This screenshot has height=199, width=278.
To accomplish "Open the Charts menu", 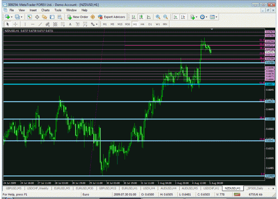I will [x=45, y=10].
